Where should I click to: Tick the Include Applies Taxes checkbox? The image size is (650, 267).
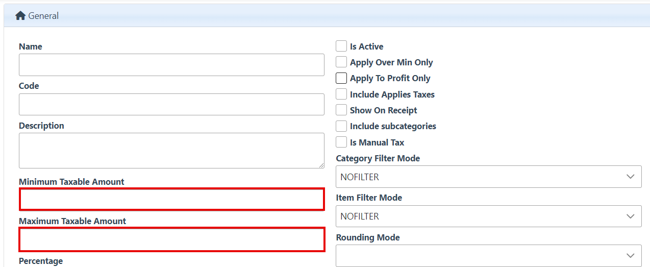coord(341,94)
